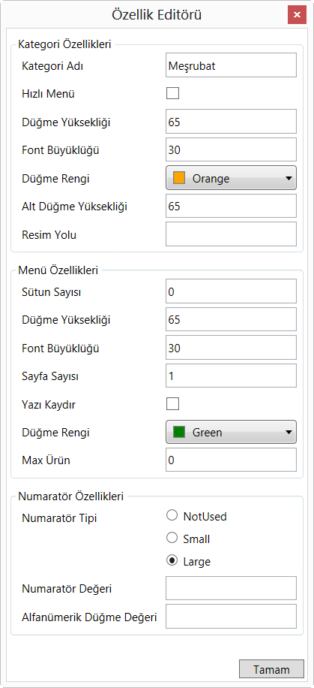Open the Green Düğme Rengi dropdown
Screen dimensions: 314x688
231,431
